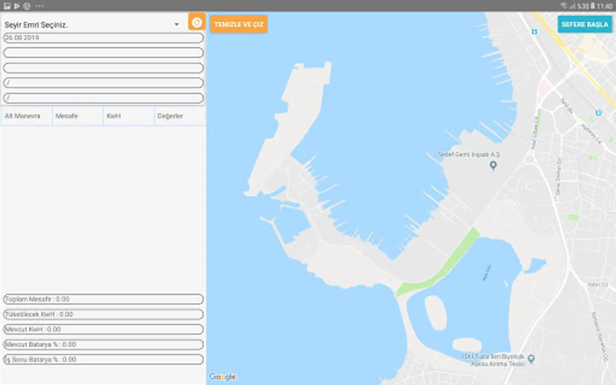Click the Sedef Gemi İnşaatı A.Ş. map label
The height and width of the screenshot is (385, 616).
[x=468, y=154]
